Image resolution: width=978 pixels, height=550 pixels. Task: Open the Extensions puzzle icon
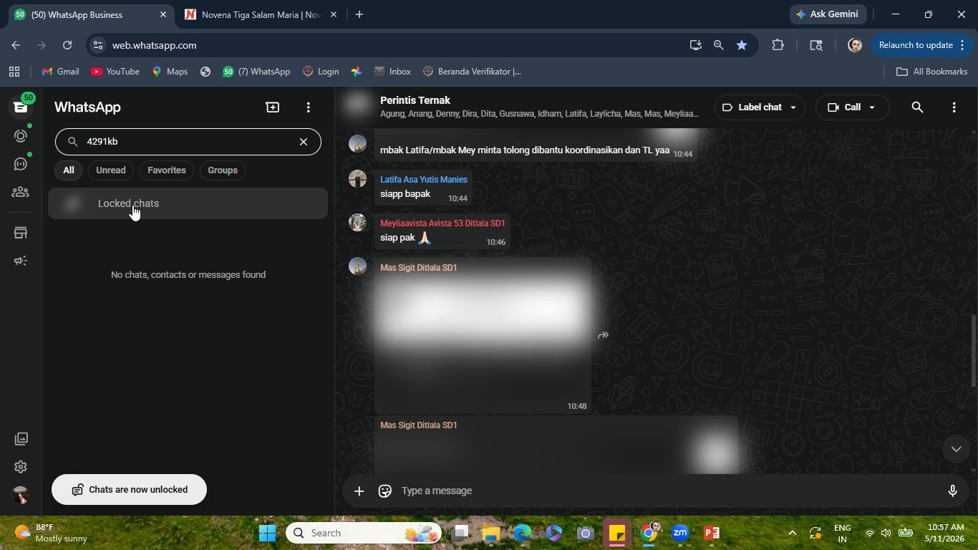click(778, 45)
